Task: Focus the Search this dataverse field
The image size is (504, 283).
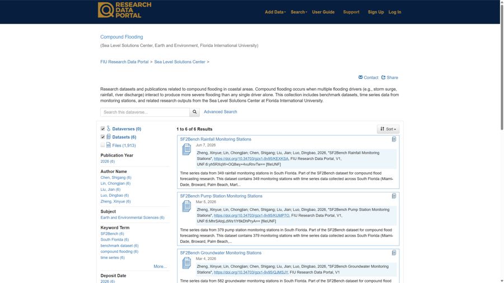Action: point(145,112)
